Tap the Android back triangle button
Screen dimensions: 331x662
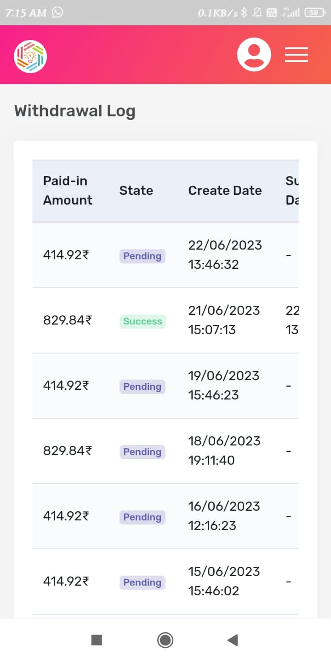[233, 640]
